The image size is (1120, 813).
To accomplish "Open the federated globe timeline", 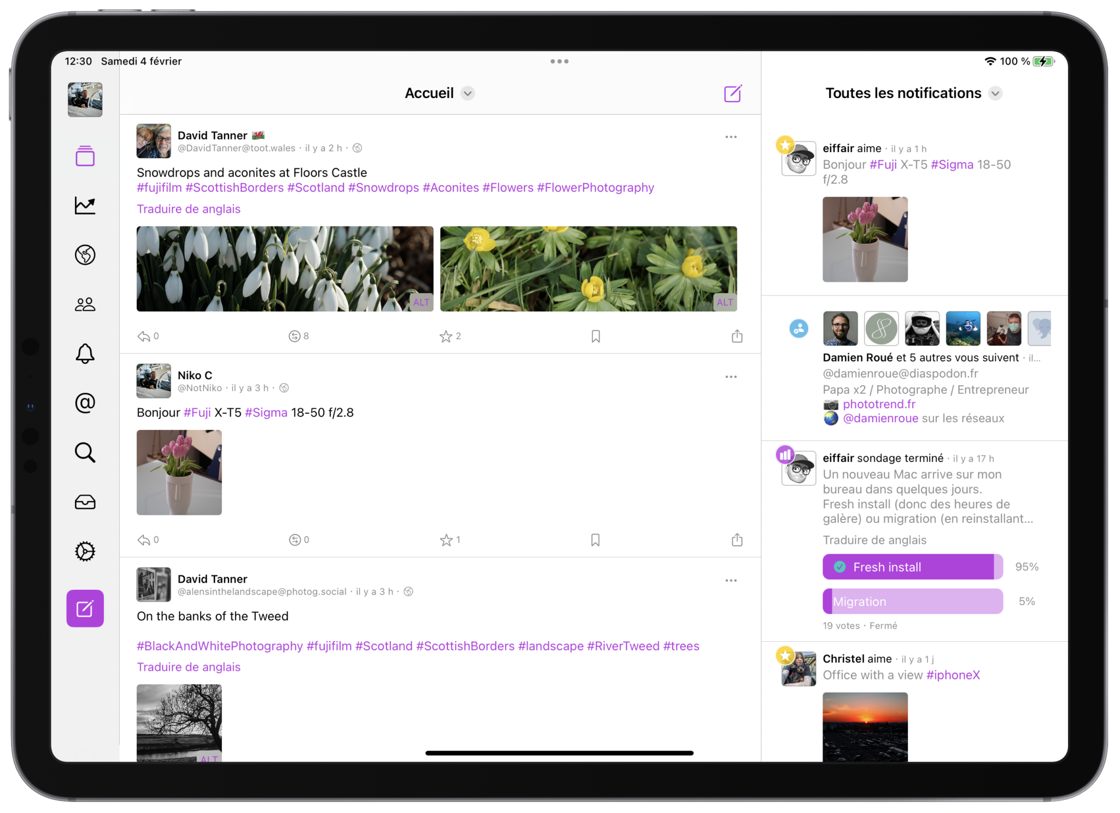I will coord(85,255).
